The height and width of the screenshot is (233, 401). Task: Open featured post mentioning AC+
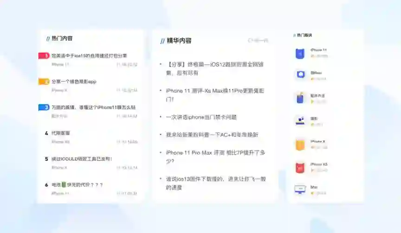212,135
